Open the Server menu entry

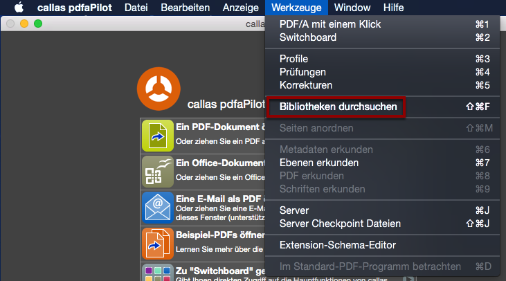pos(382,210)
